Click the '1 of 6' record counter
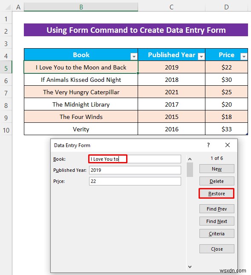This screenshot has height=275, width=251. click(216, 158)
